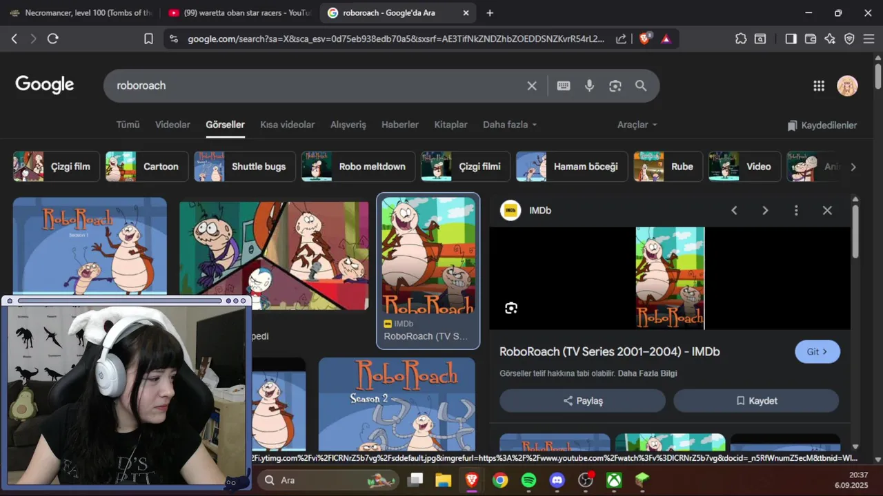Close the IMDb image preview panel

827,210
